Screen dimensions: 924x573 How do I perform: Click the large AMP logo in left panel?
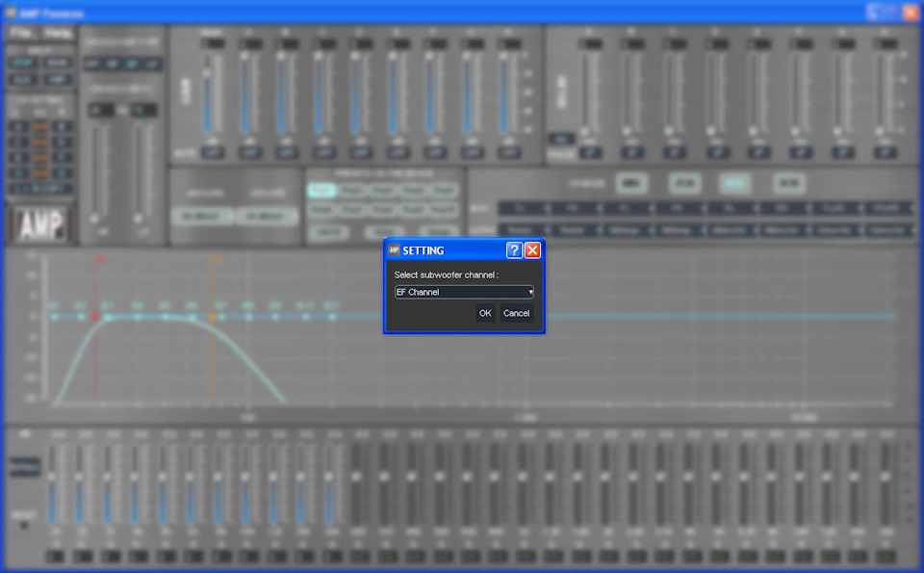pos(40,224)
